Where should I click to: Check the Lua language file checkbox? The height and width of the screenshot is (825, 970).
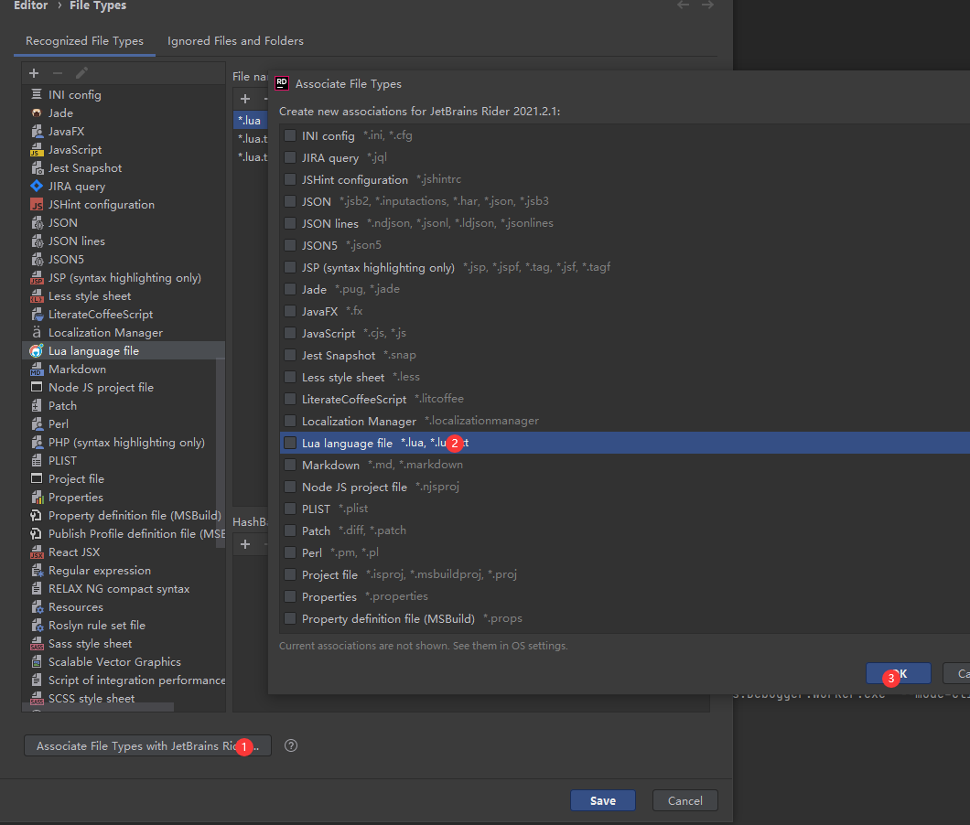pyautogui.click(x=289, y=442)
